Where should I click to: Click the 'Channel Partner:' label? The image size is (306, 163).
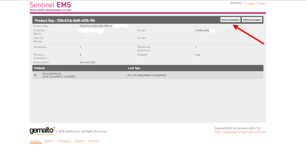(38, 40)
